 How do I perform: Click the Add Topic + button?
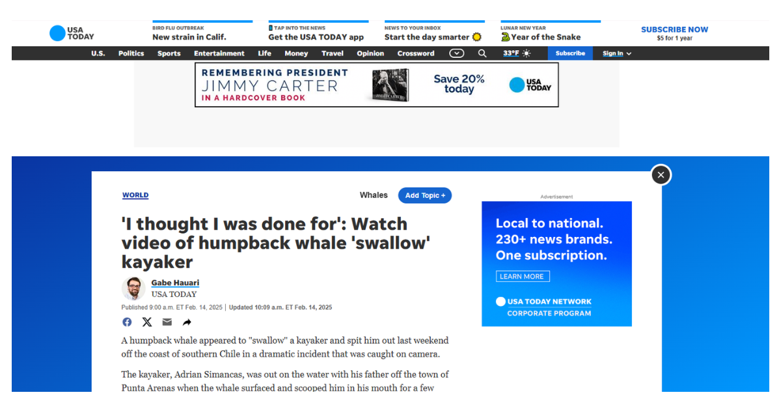425,195
